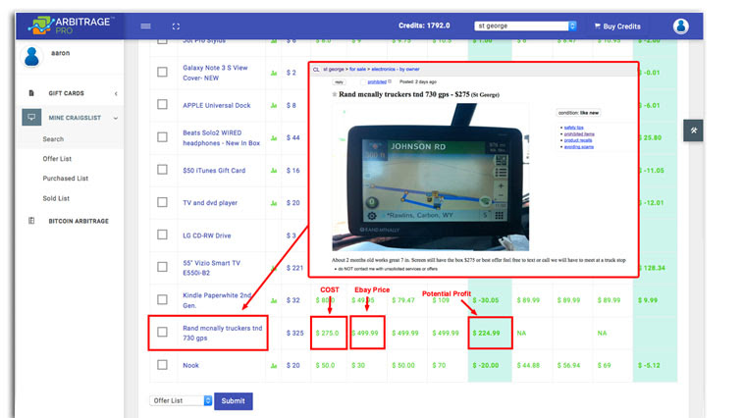The height and width of the screenshot is (418, 744).
Task: Click chart icon for Kindle Paperwhite row
Action: click(x=274, y=300)
